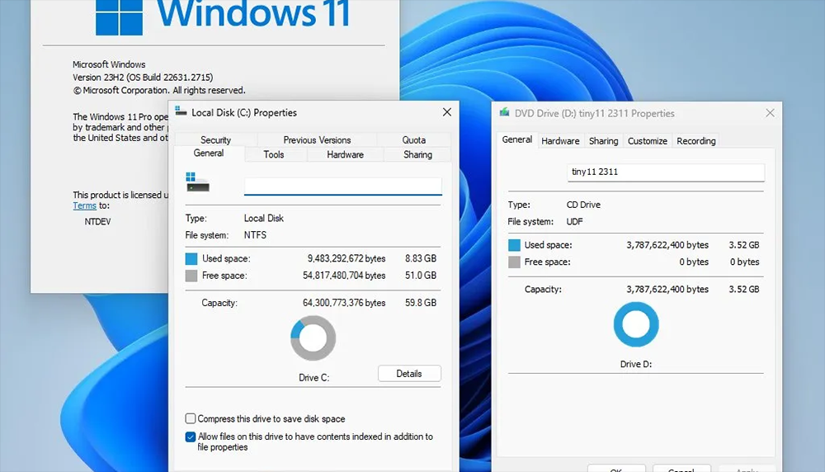This screenshot has width=825, height=472.
Task: Click the Version 23H2 OS Build text
Action: 143,78
